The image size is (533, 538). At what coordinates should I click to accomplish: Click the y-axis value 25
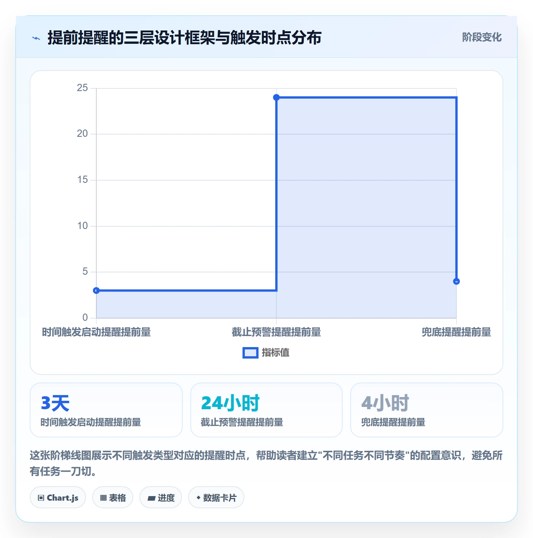(x=82, y=88)
